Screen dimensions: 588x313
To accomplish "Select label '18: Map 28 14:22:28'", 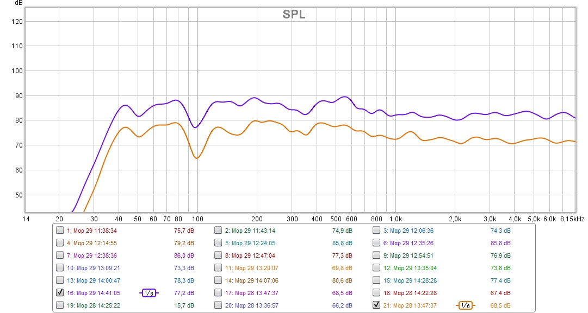I will click(410, 293).
